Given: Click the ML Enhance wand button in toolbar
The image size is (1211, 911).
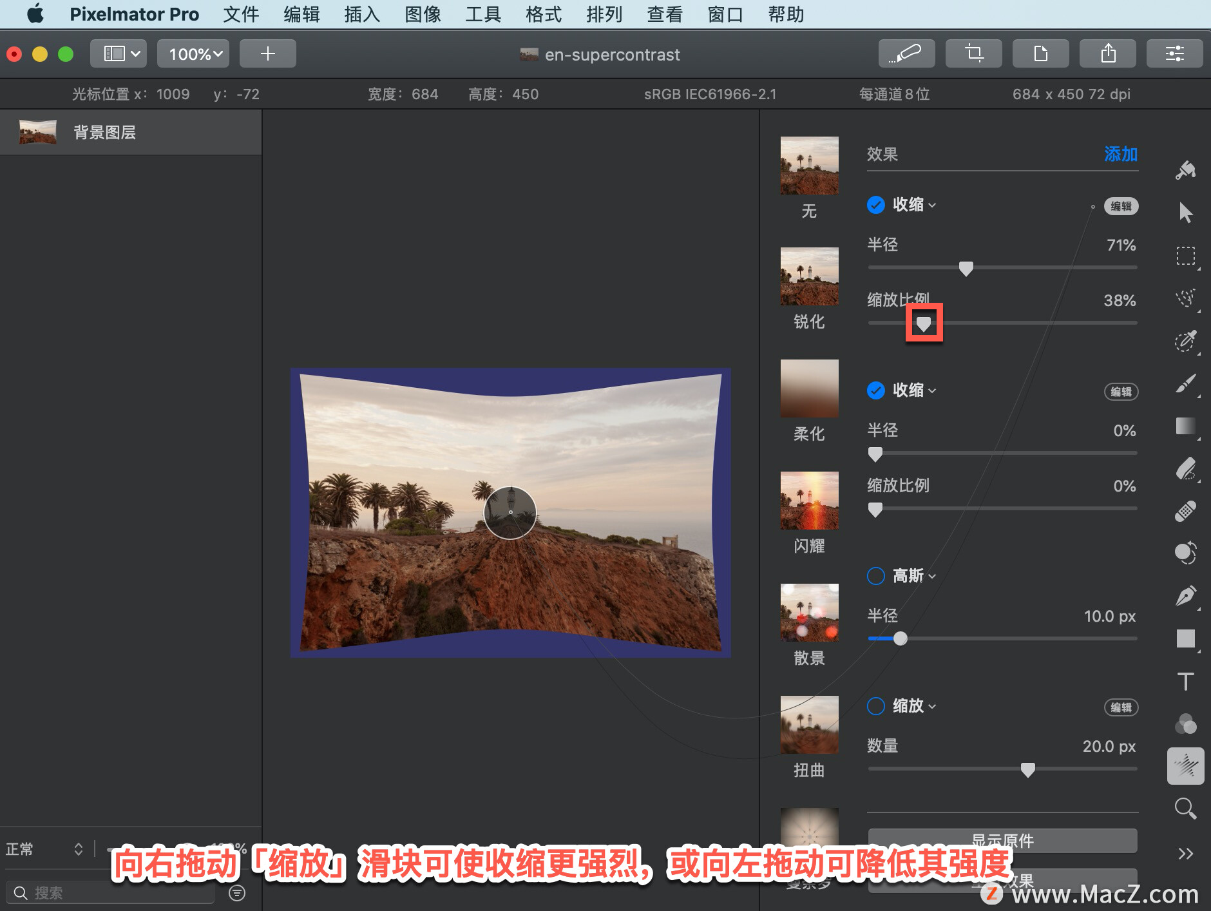Looking at the screenshot, I should tap(906, 53).
